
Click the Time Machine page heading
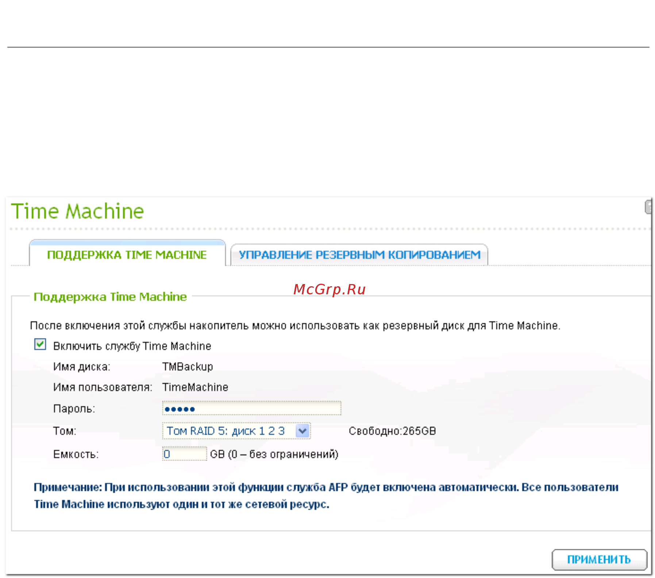tap(78, 211)
